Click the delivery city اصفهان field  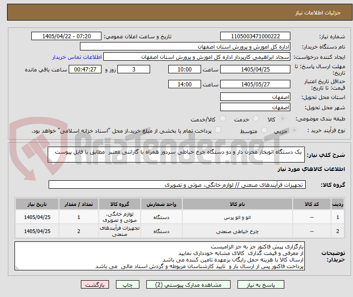point(255,107)
